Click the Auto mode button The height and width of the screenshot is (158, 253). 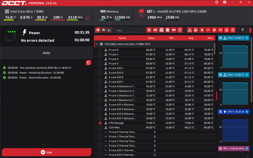[47, 53]
